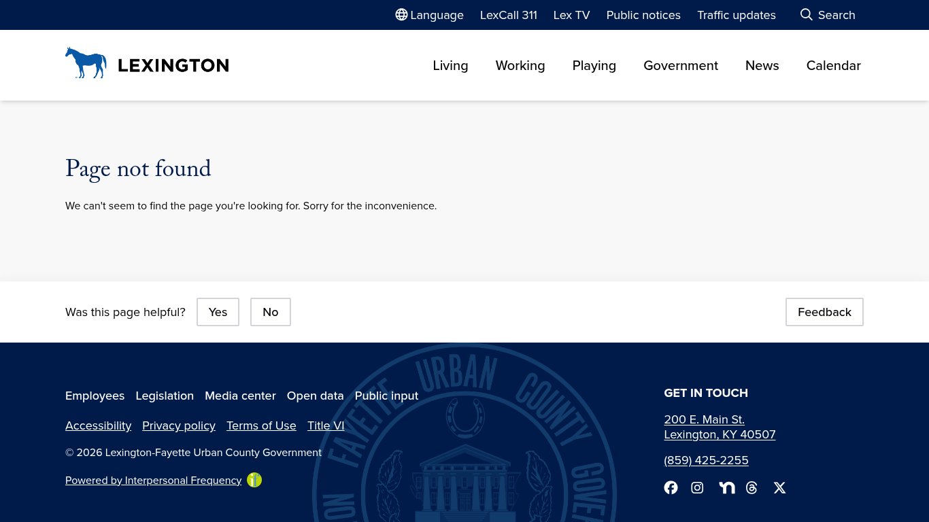929x522 pixels.
Task: View Traffic updates
Action: pyautogui.click(x=737, y=15)
